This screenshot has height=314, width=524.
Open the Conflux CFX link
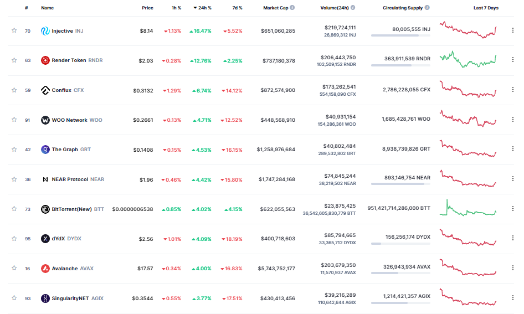click(68, 90)
